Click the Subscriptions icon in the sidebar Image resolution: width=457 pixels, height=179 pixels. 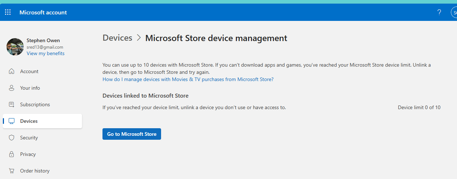point(12,104)
